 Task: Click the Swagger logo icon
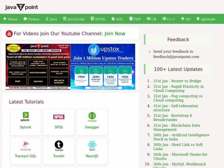tap(92, 117)
